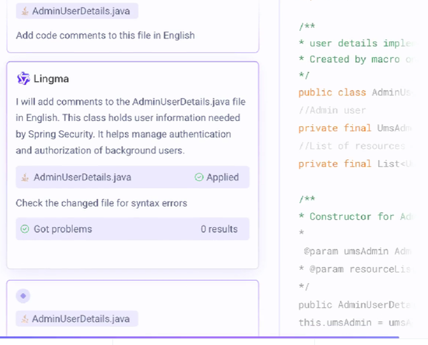Click the Java icon in top AdminUserDetails.java chip
The image size is (428, 345).
(x=25, y=11)
